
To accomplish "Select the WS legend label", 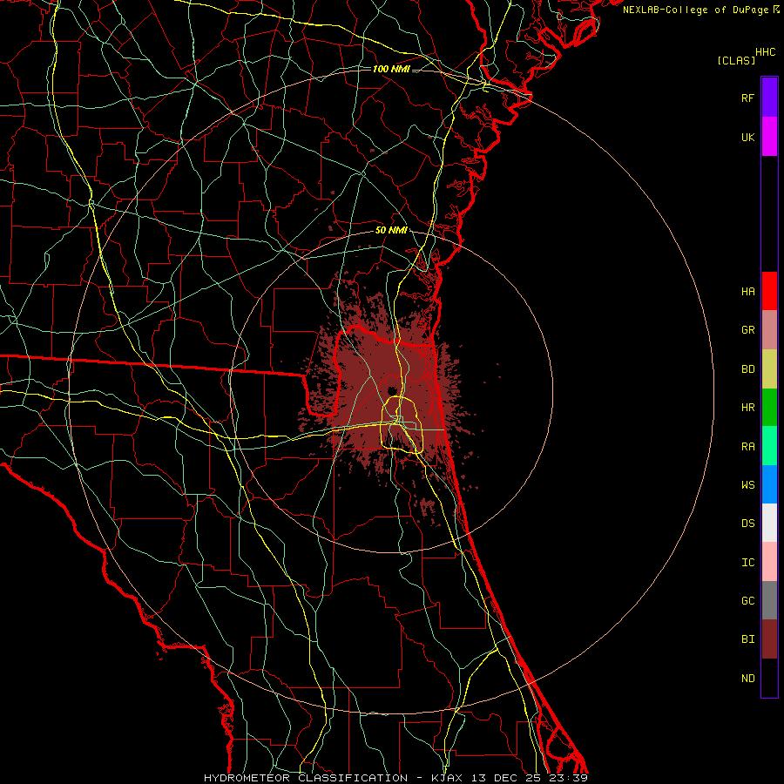I will tap(747, 484).
